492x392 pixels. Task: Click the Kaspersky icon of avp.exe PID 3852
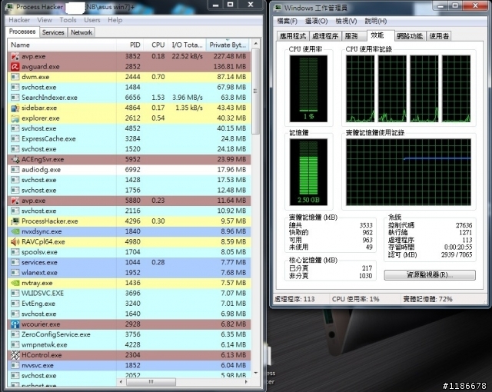coord(15,56)
